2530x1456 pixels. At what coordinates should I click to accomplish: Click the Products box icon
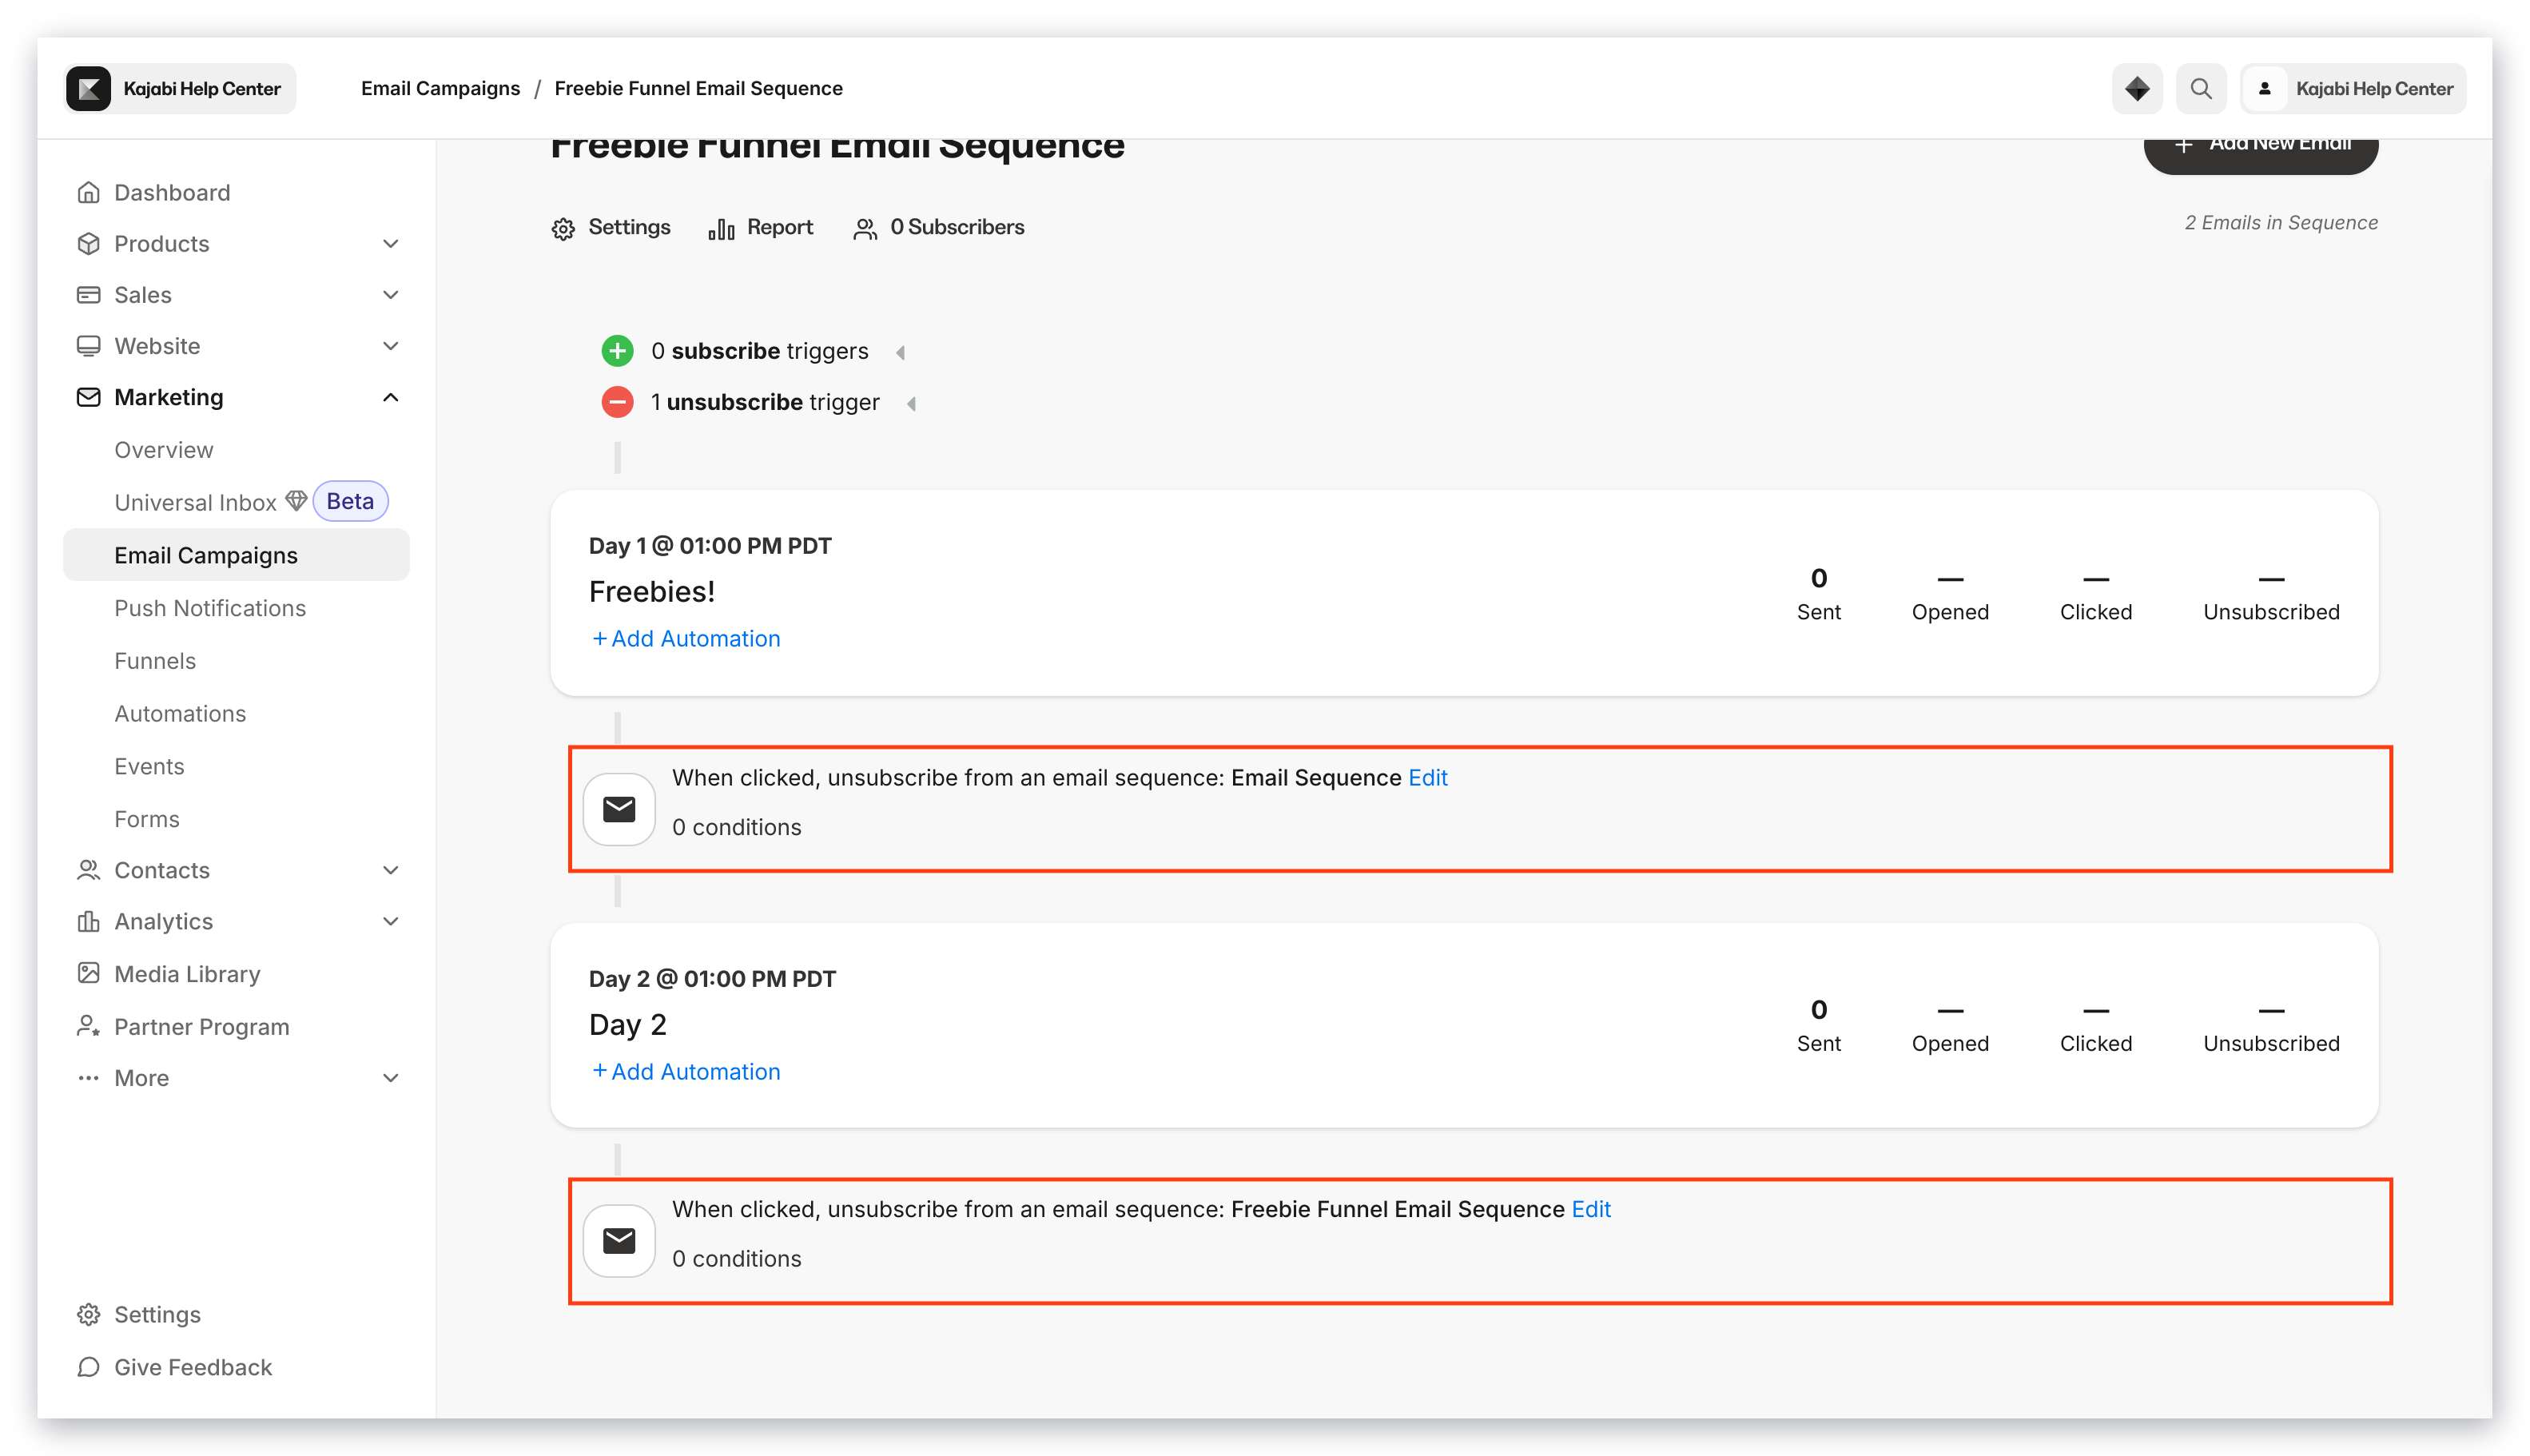click(88, 243)
